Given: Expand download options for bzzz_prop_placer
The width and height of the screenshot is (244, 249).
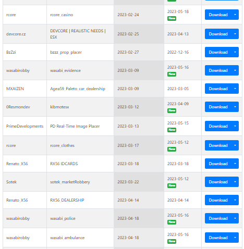Looking at the screenshot, I should (x=235, y=52).
